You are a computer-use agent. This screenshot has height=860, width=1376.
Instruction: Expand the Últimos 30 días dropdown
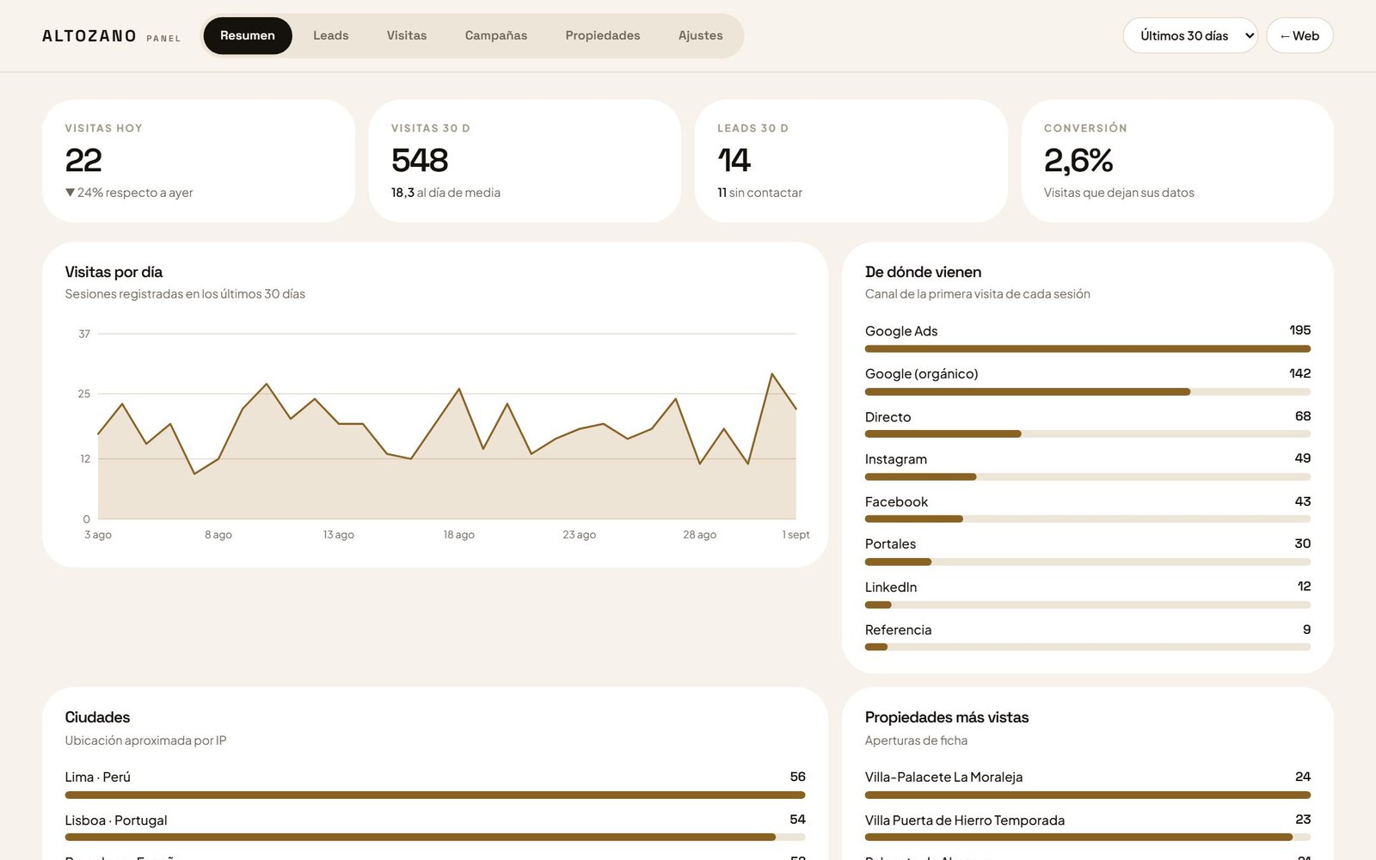tap(1189, 35)
